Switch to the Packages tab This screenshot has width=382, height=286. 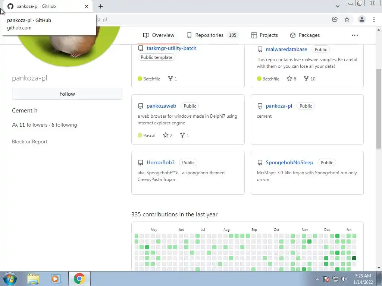coord(305,35)
